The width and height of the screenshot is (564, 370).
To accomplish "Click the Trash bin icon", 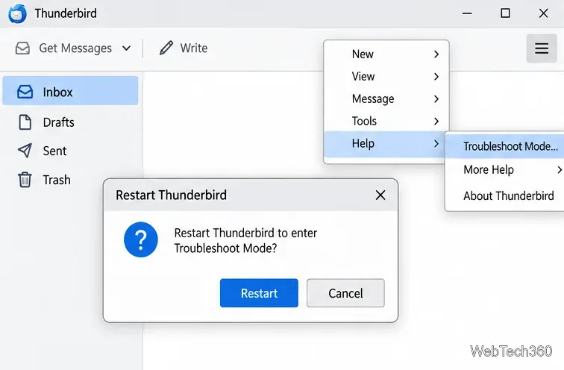I will pos(25,180).
